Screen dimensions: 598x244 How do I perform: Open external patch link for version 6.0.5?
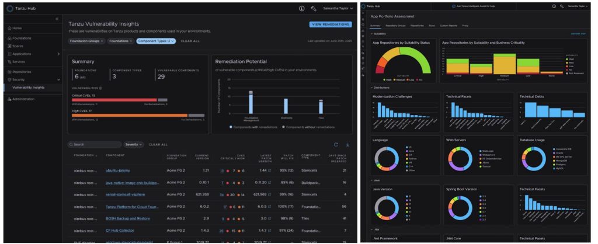(x=270, y=207)
